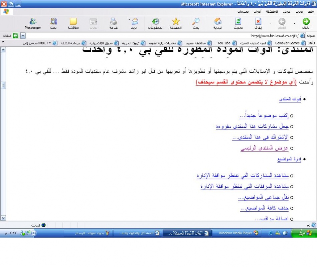Click the Print (طباعة) printer icon

click(x=114, y=22)
